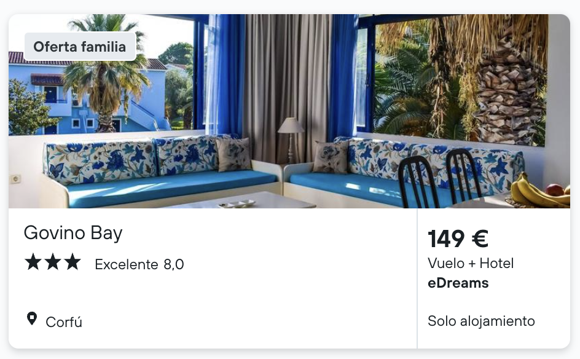The image size is (580, 359).
Task: Select the Oferta familia badge
Action: [x=80, y=47]
